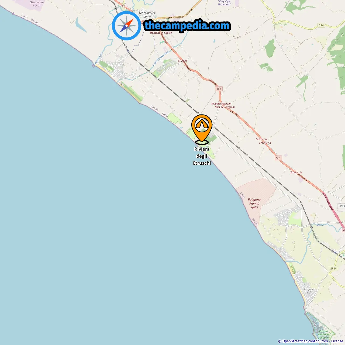Click the Montalto di Castro town label
The width and height of the screenshot is (345, 345).
click(147, 15)
